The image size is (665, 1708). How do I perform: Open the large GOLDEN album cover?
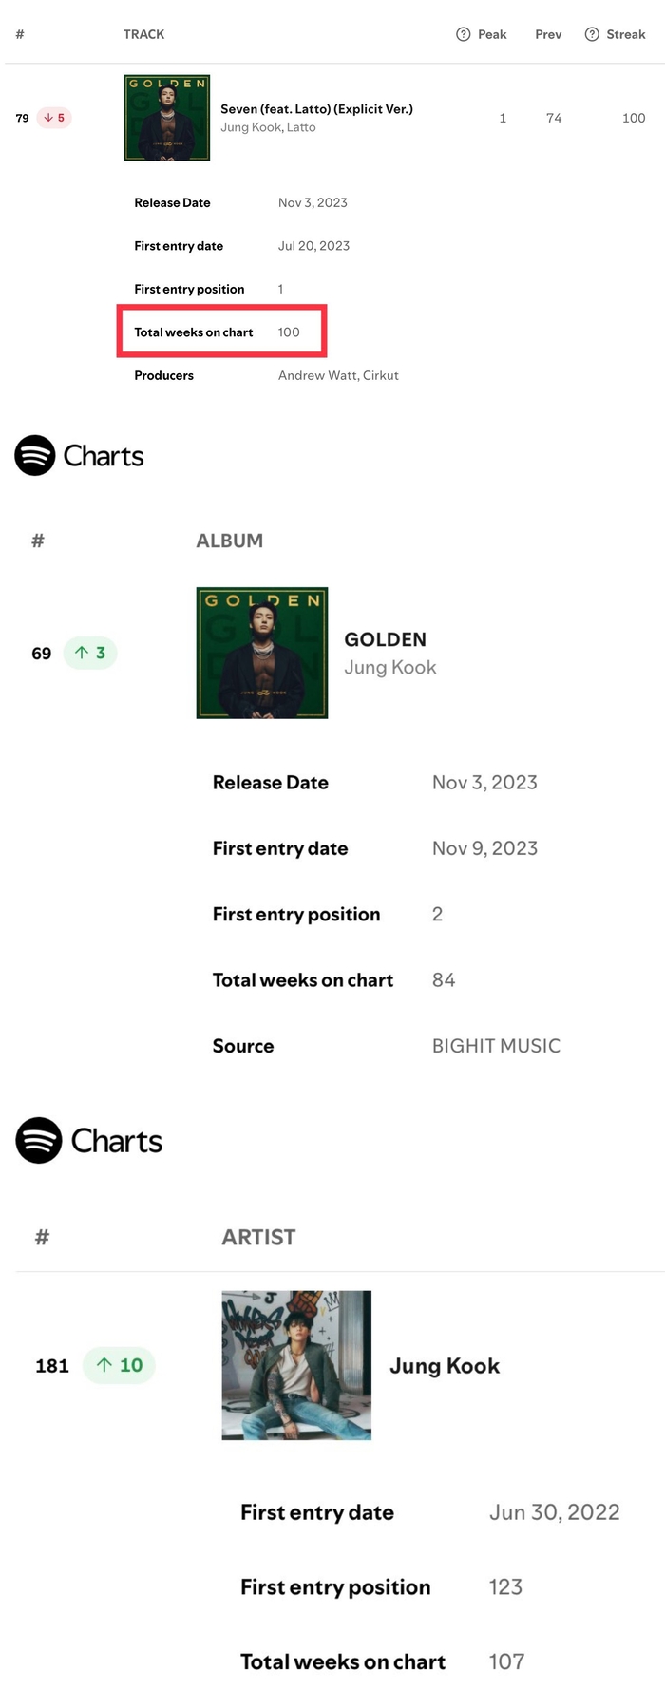pos(262,653)
